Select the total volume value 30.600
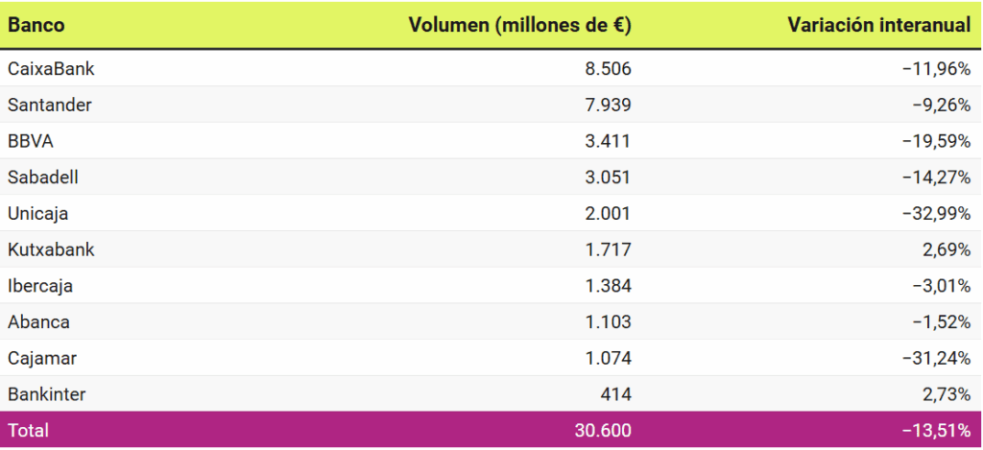This screenshot has height=450, width=983. tap(603, 431)
